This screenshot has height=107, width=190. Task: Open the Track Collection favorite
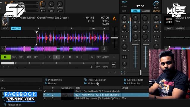coord(95,80)
